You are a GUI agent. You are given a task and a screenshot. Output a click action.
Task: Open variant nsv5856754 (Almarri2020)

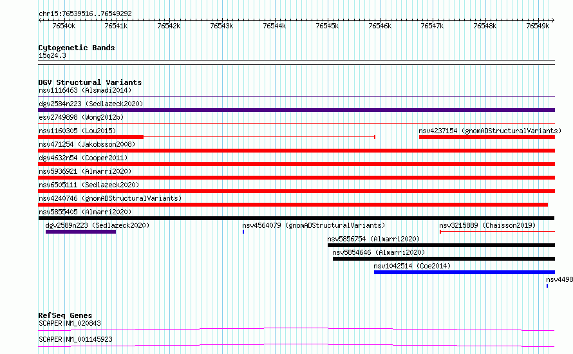(x=373, y=239)
